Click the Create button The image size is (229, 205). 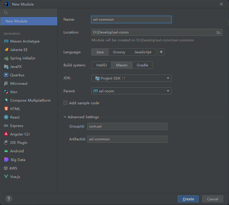tap(188, 199)
